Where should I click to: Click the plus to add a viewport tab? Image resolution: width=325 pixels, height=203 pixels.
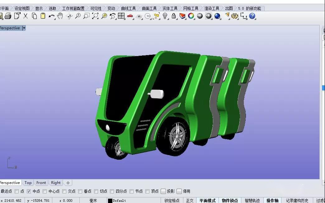point(68,183)
